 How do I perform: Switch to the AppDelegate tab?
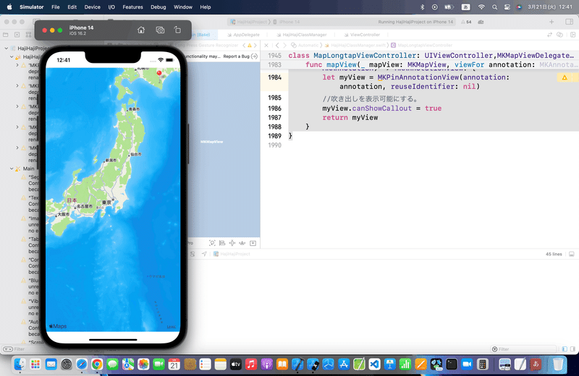tap(243, 35)
